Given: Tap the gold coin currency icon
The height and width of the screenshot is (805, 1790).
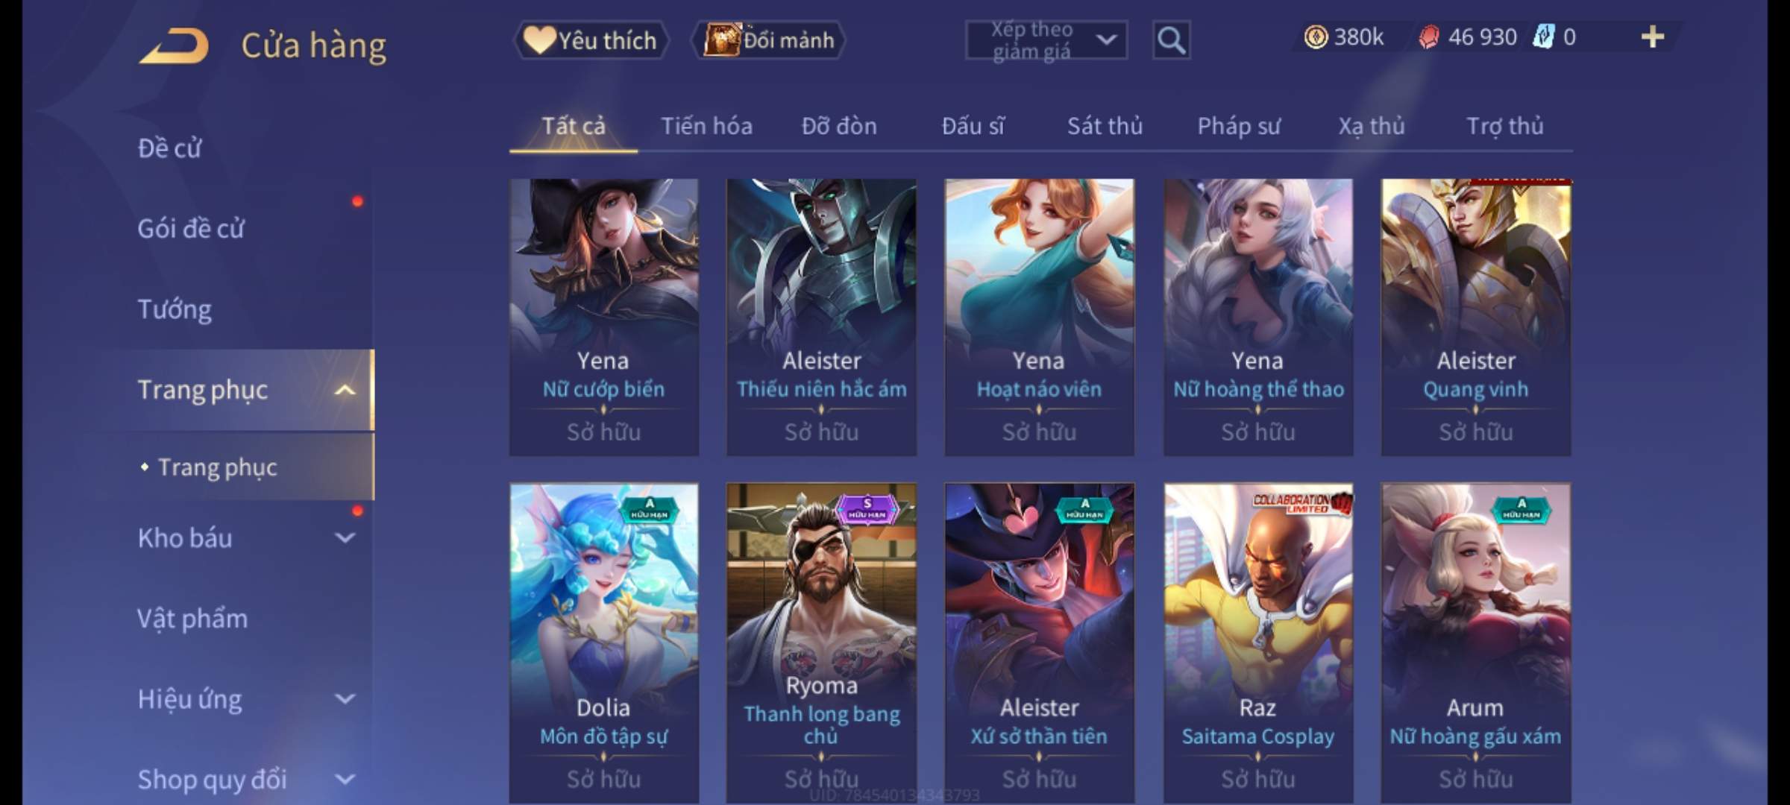Looking at the screenshot, I should pos(1316,37).
